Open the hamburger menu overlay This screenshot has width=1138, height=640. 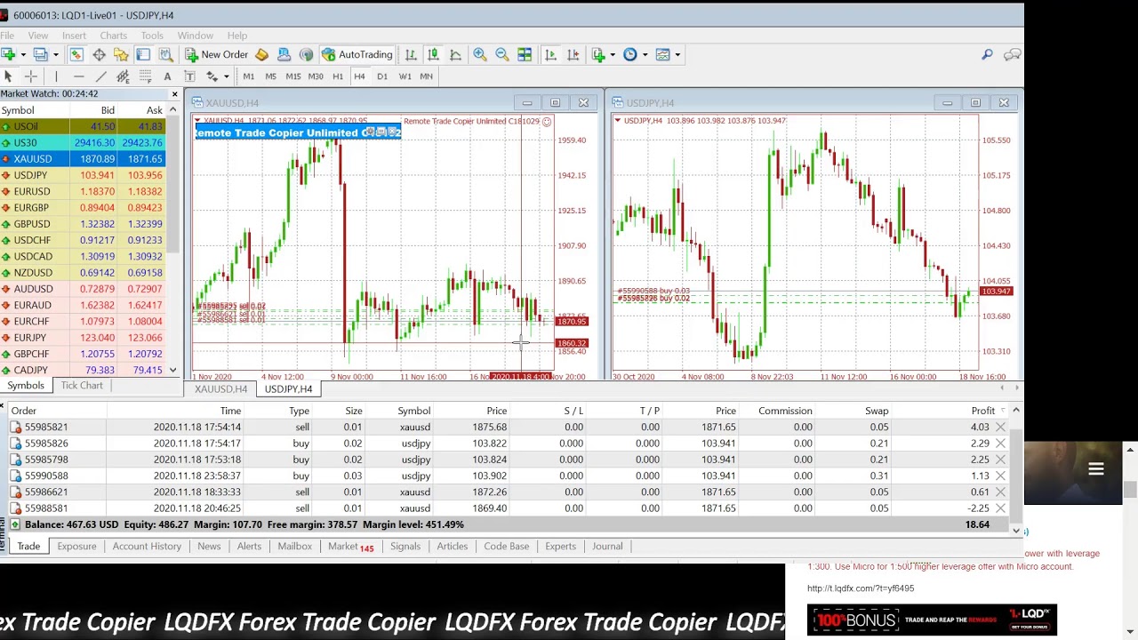[x=1096, y=469]
